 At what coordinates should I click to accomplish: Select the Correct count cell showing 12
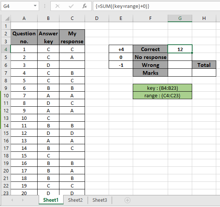pos(180,49)
